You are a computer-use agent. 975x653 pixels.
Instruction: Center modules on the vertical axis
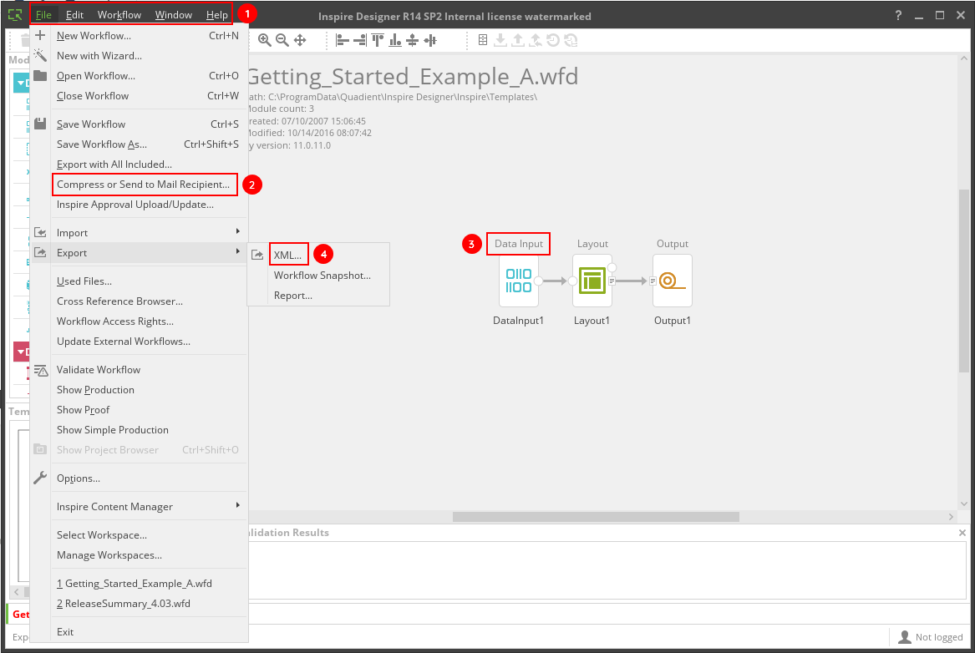point(429,40)
